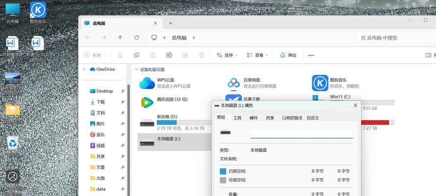
Task: Click the Share toolbar icon
Action: (x=185, y=55)
